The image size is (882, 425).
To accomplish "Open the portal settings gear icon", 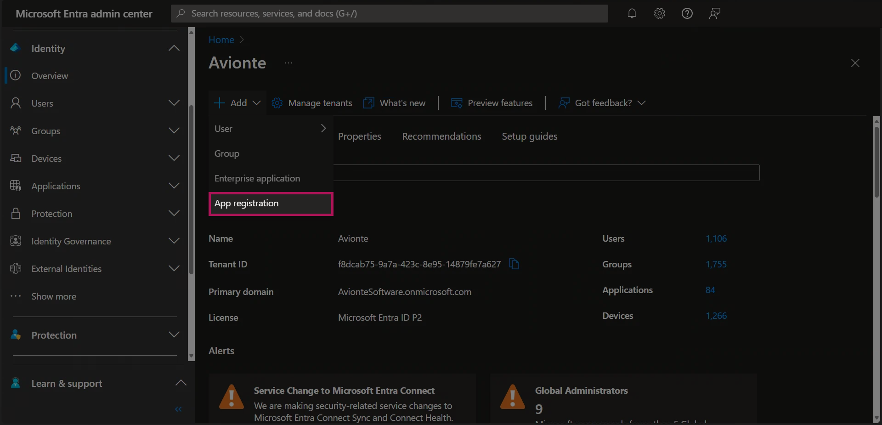I will pos(660,13).
